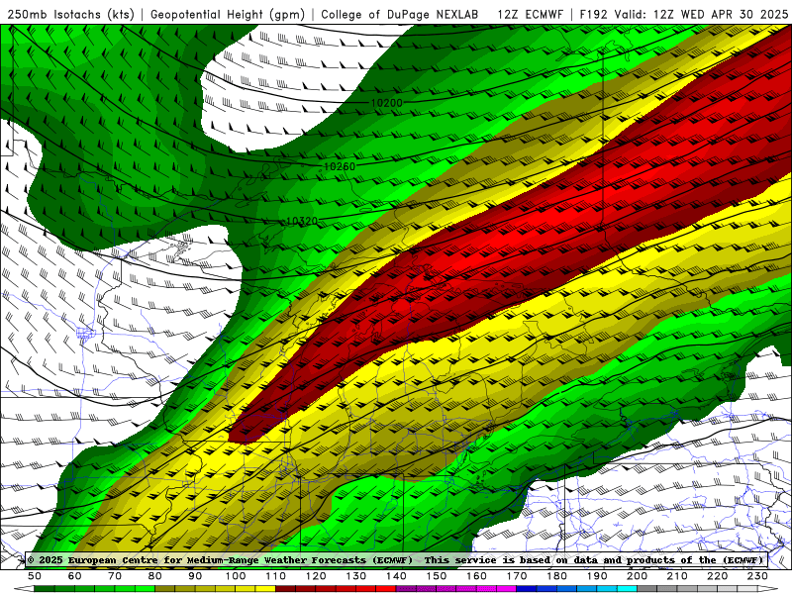Click the 50 value on the color scale

[35, 576]
